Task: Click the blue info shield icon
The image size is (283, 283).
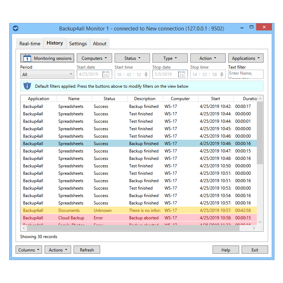Action: [27, 86]
